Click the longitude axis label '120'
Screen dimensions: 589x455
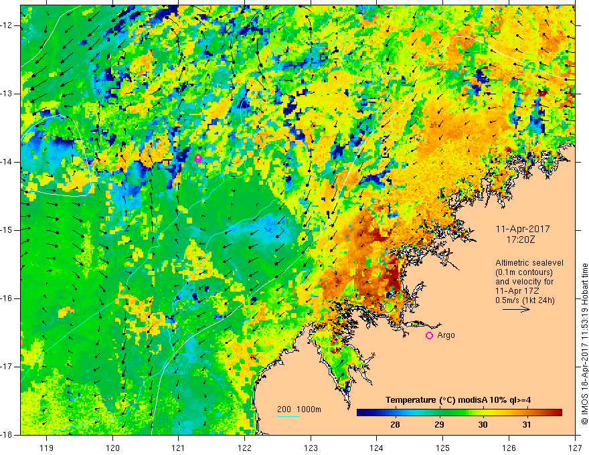point(112,448)
